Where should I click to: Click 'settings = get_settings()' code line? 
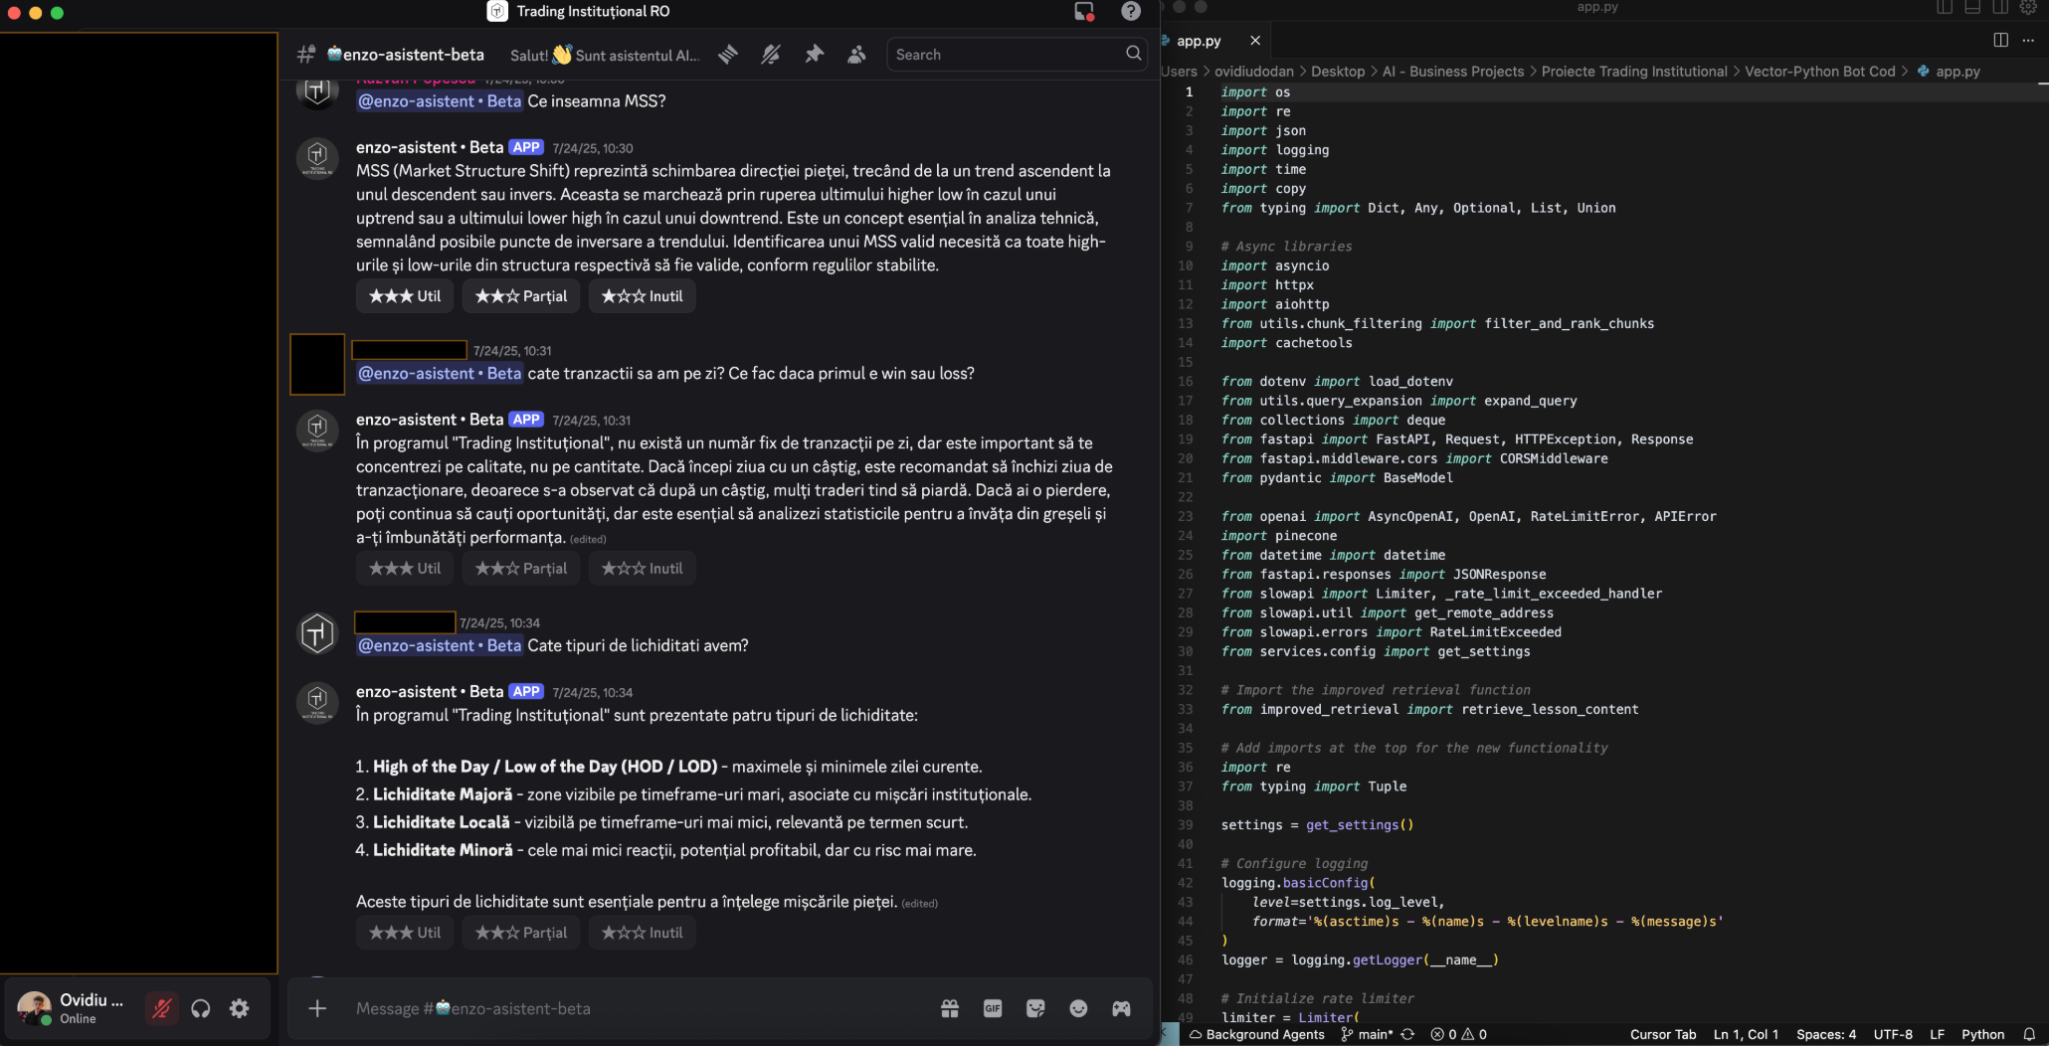click(x=1317, y=825)
